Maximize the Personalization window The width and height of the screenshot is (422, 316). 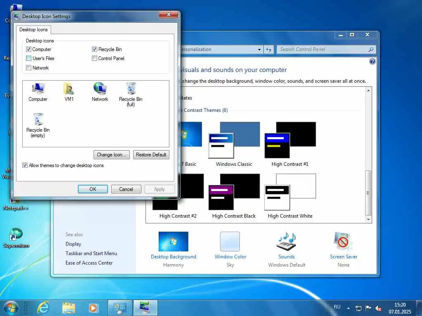point(352,35)
